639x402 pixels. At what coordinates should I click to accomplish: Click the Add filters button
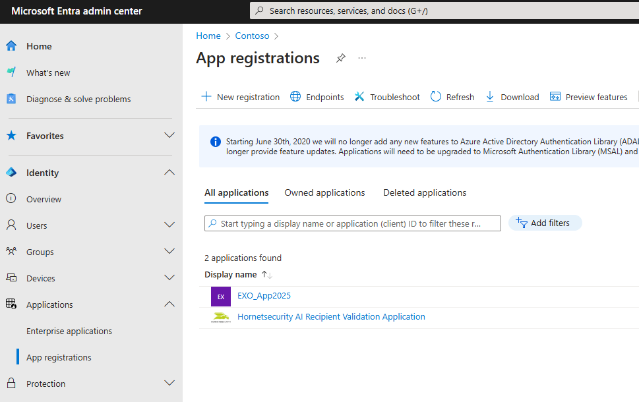545,223
